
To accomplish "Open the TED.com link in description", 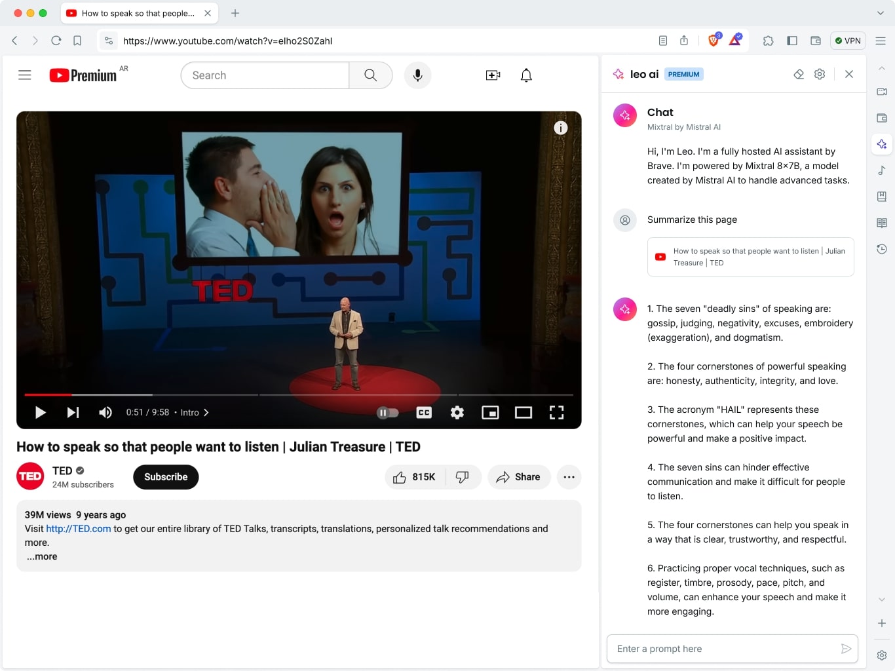I will (79, 529).
